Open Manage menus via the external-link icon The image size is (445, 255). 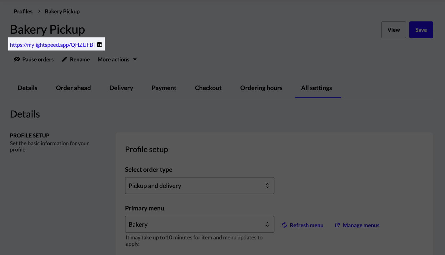click(x=337, y=225)
